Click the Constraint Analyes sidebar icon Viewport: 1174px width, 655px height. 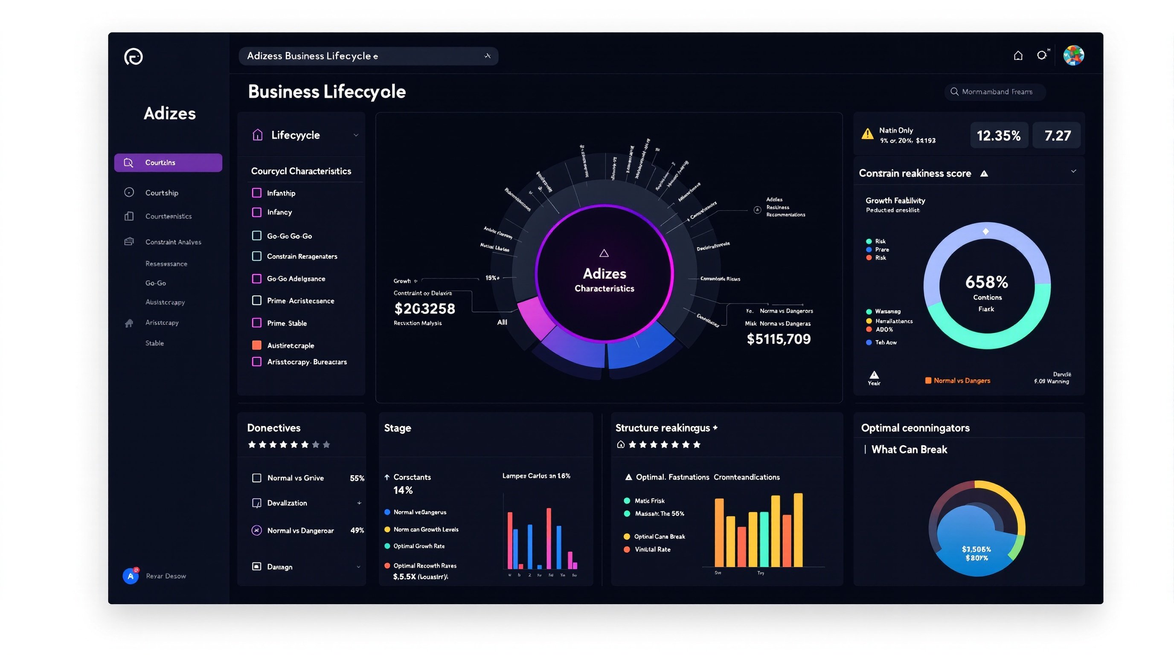coord(129,241)
